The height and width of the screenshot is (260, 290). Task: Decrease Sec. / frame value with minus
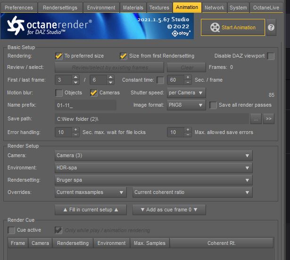click(x=188, y=83)
